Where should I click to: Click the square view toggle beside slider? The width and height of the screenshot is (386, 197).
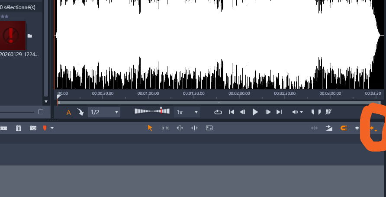tap(41, 112)
